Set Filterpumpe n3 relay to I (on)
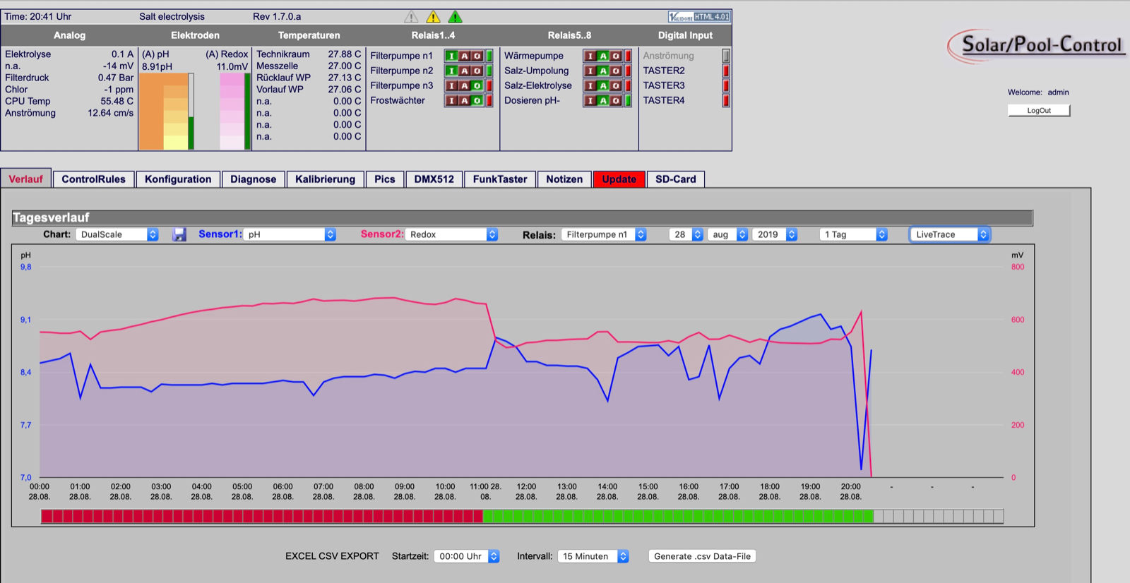 pyautogui.click(x=451, y=85)
